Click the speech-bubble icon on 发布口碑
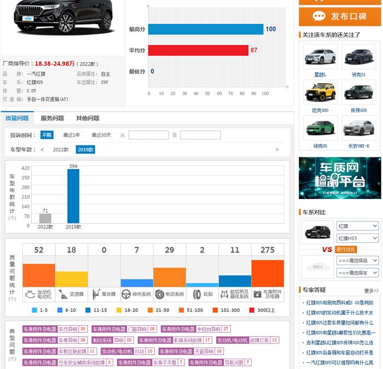 pyautogui.click(x=319, y=16)
